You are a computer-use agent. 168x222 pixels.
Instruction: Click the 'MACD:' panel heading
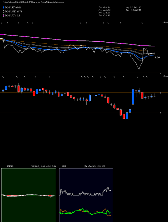click(10, 166)
